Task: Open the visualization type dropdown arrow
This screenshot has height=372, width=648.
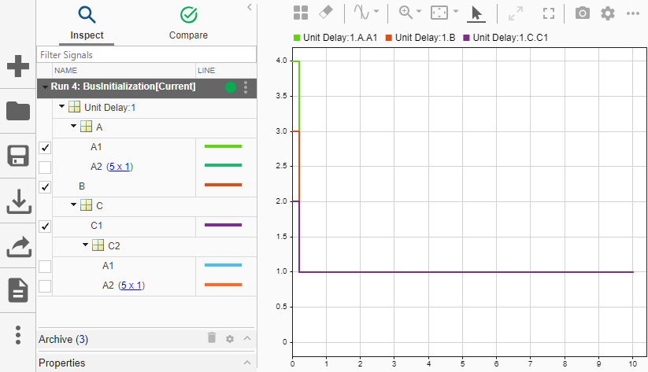Action: [376, 12]
